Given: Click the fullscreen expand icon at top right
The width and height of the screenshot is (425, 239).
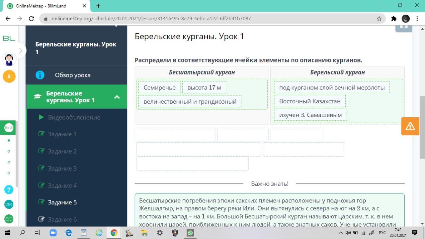Looking at the screenshot, I should pyautogui.click(x=404, y=27).
